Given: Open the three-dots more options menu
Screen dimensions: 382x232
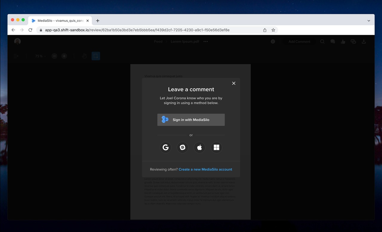Looking at the screenshot, I should [206, 42].
